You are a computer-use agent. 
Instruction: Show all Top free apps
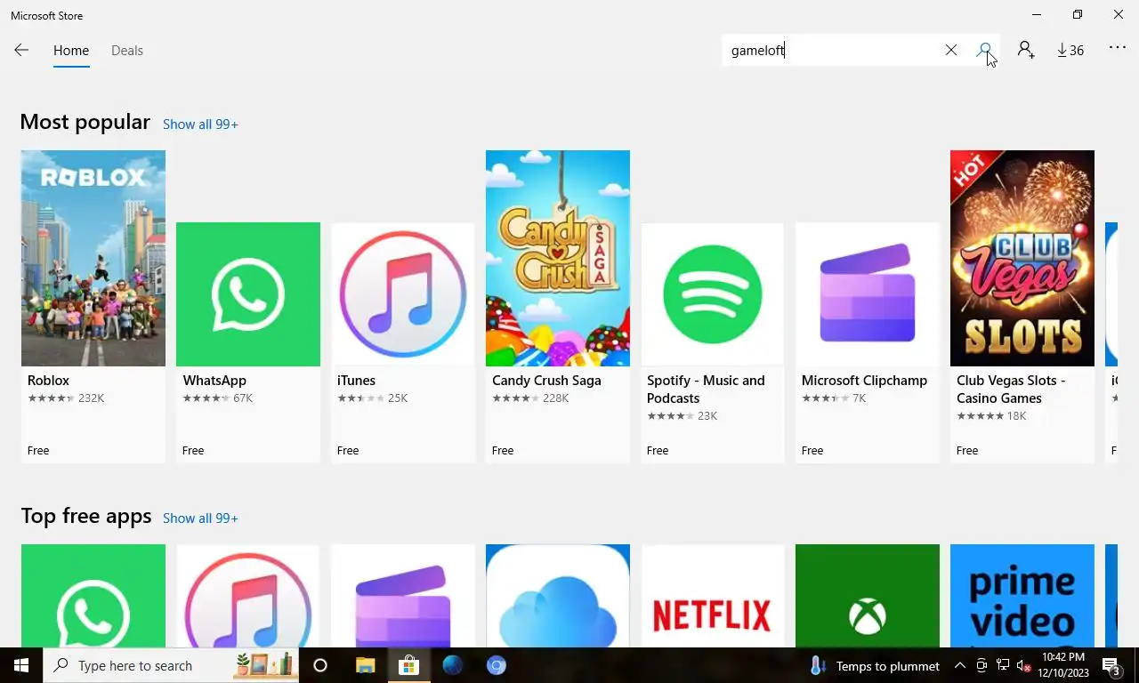click(x=200, y=518)
